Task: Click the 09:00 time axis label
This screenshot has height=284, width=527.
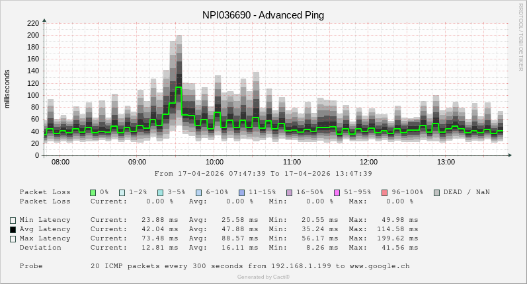Action: pyautogui.click(x=137, y=162)
